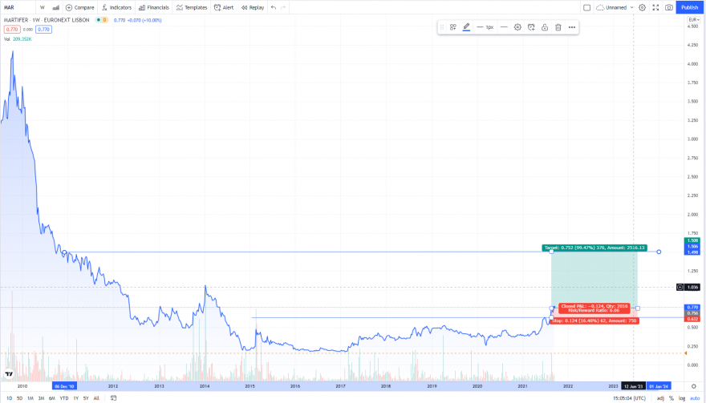Viewport: 706px width, 403px height.
Task: Select the 6M time range
Action: coord(52,398)
